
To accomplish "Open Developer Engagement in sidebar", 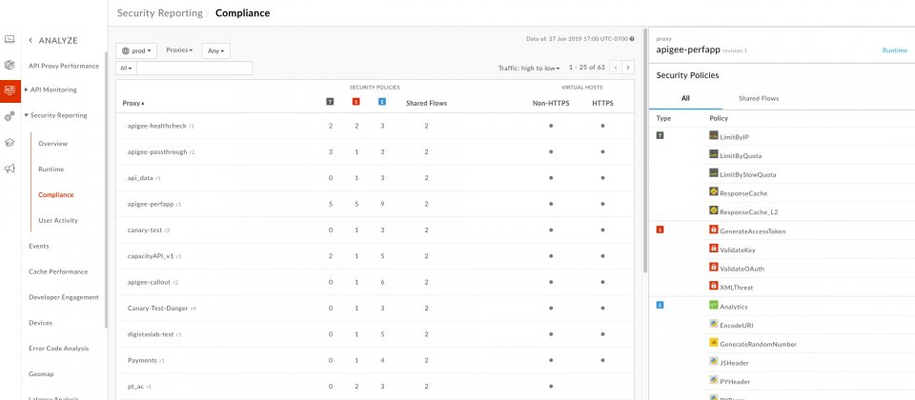I will 64,297.
